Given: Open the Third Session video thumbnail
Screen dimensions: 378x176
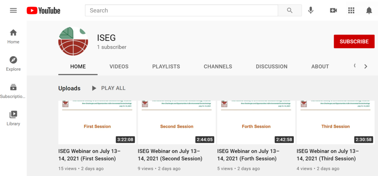Looking at the screenshot, I should point(336,122).
